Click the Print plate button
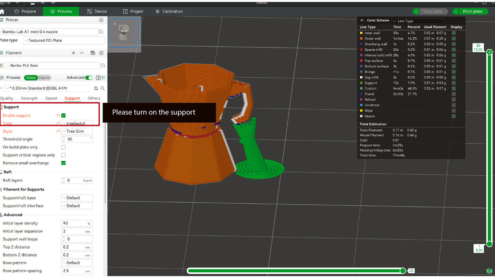 tap(473, 12)
